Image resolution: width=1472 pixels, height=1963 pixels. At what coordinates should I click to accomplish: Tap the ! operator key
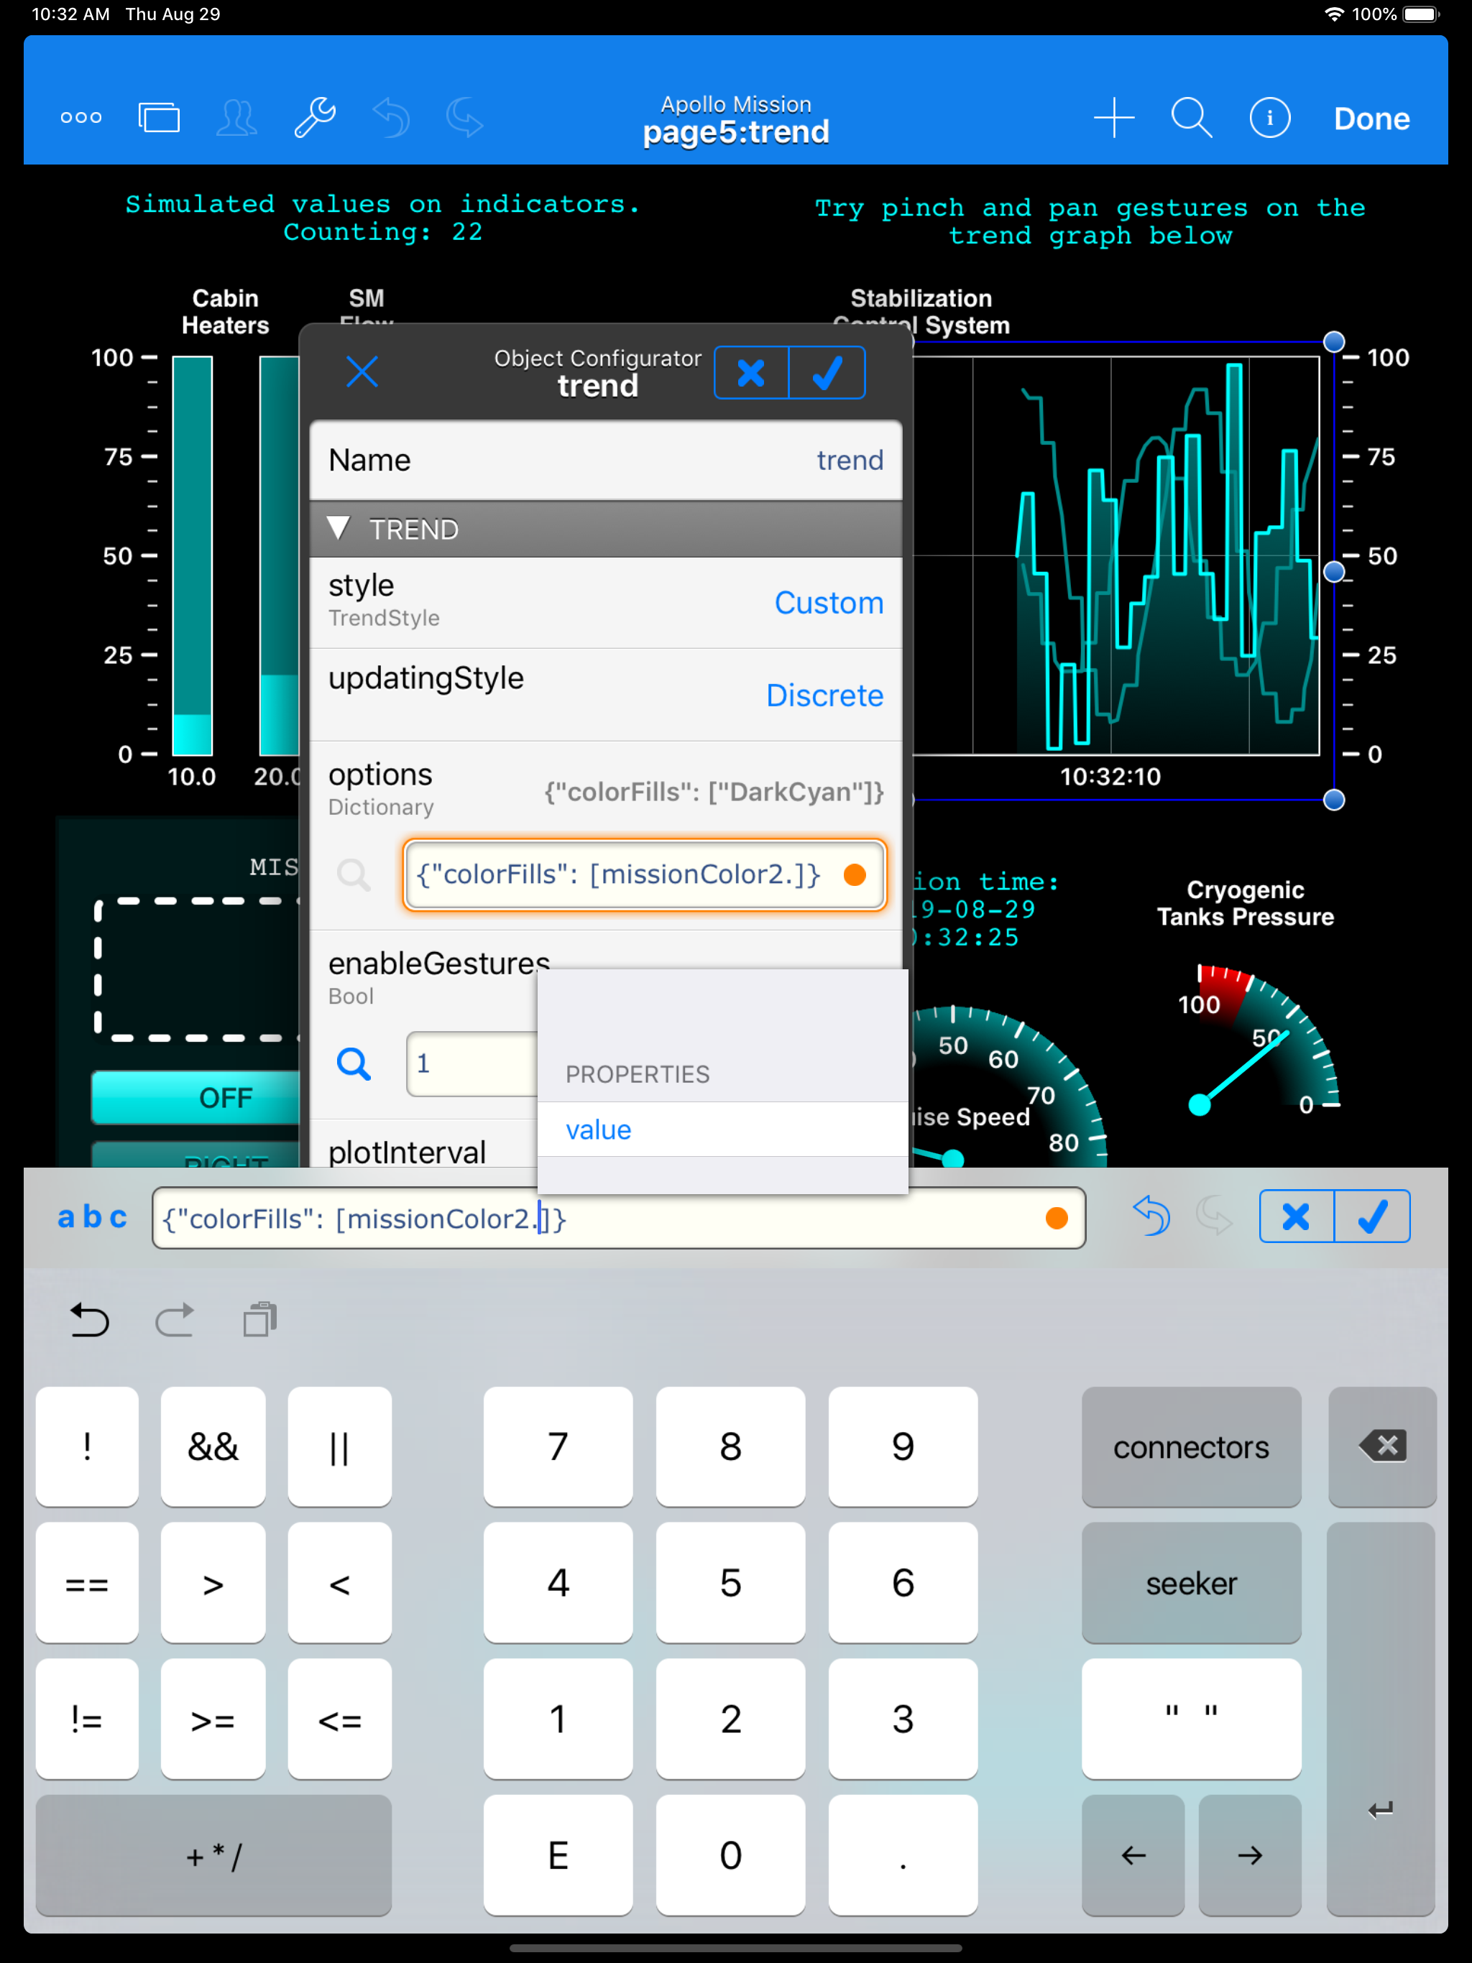(87, 1447)
